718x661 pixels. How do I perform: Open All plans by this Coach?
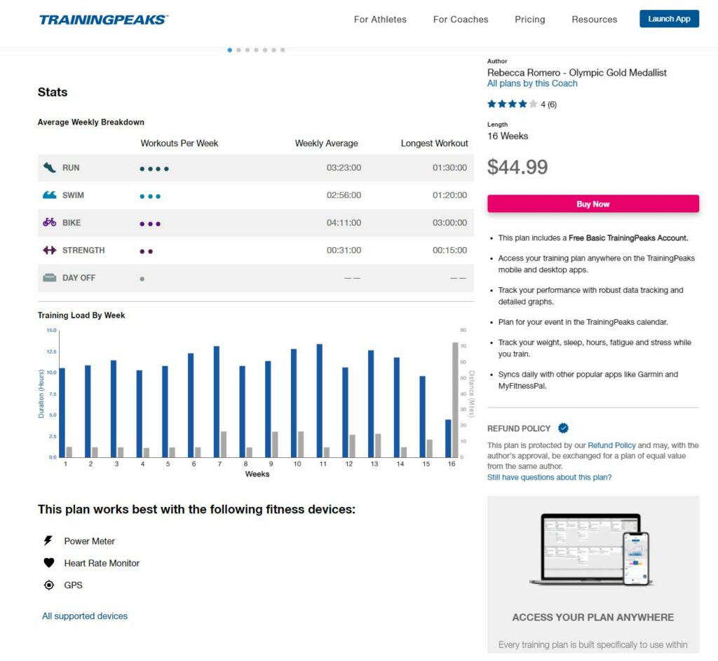click(x=532, y=83)
